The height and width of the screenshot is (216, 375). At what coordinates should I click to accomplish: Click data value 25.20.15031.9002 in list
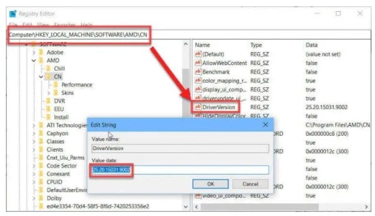pyautogui.click(x=326, y=107)
